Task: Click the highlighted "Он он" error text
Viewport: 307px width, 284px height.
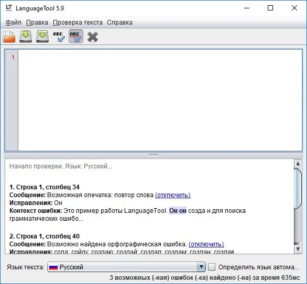Action: 178,211
